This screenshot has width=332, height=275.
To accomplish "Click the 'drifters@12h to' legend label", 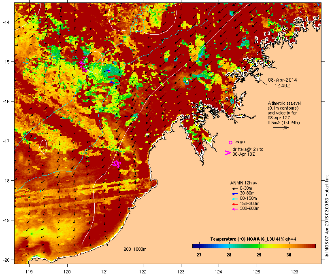I will coord(248,149).
